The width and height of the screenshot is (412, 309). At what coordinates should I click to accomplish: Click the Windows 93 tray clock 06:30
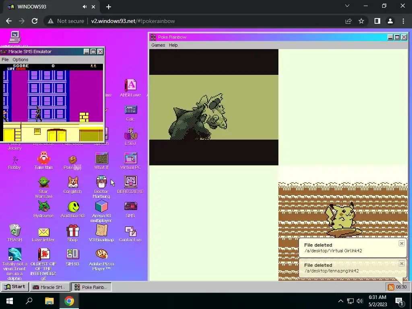[401, 287]
